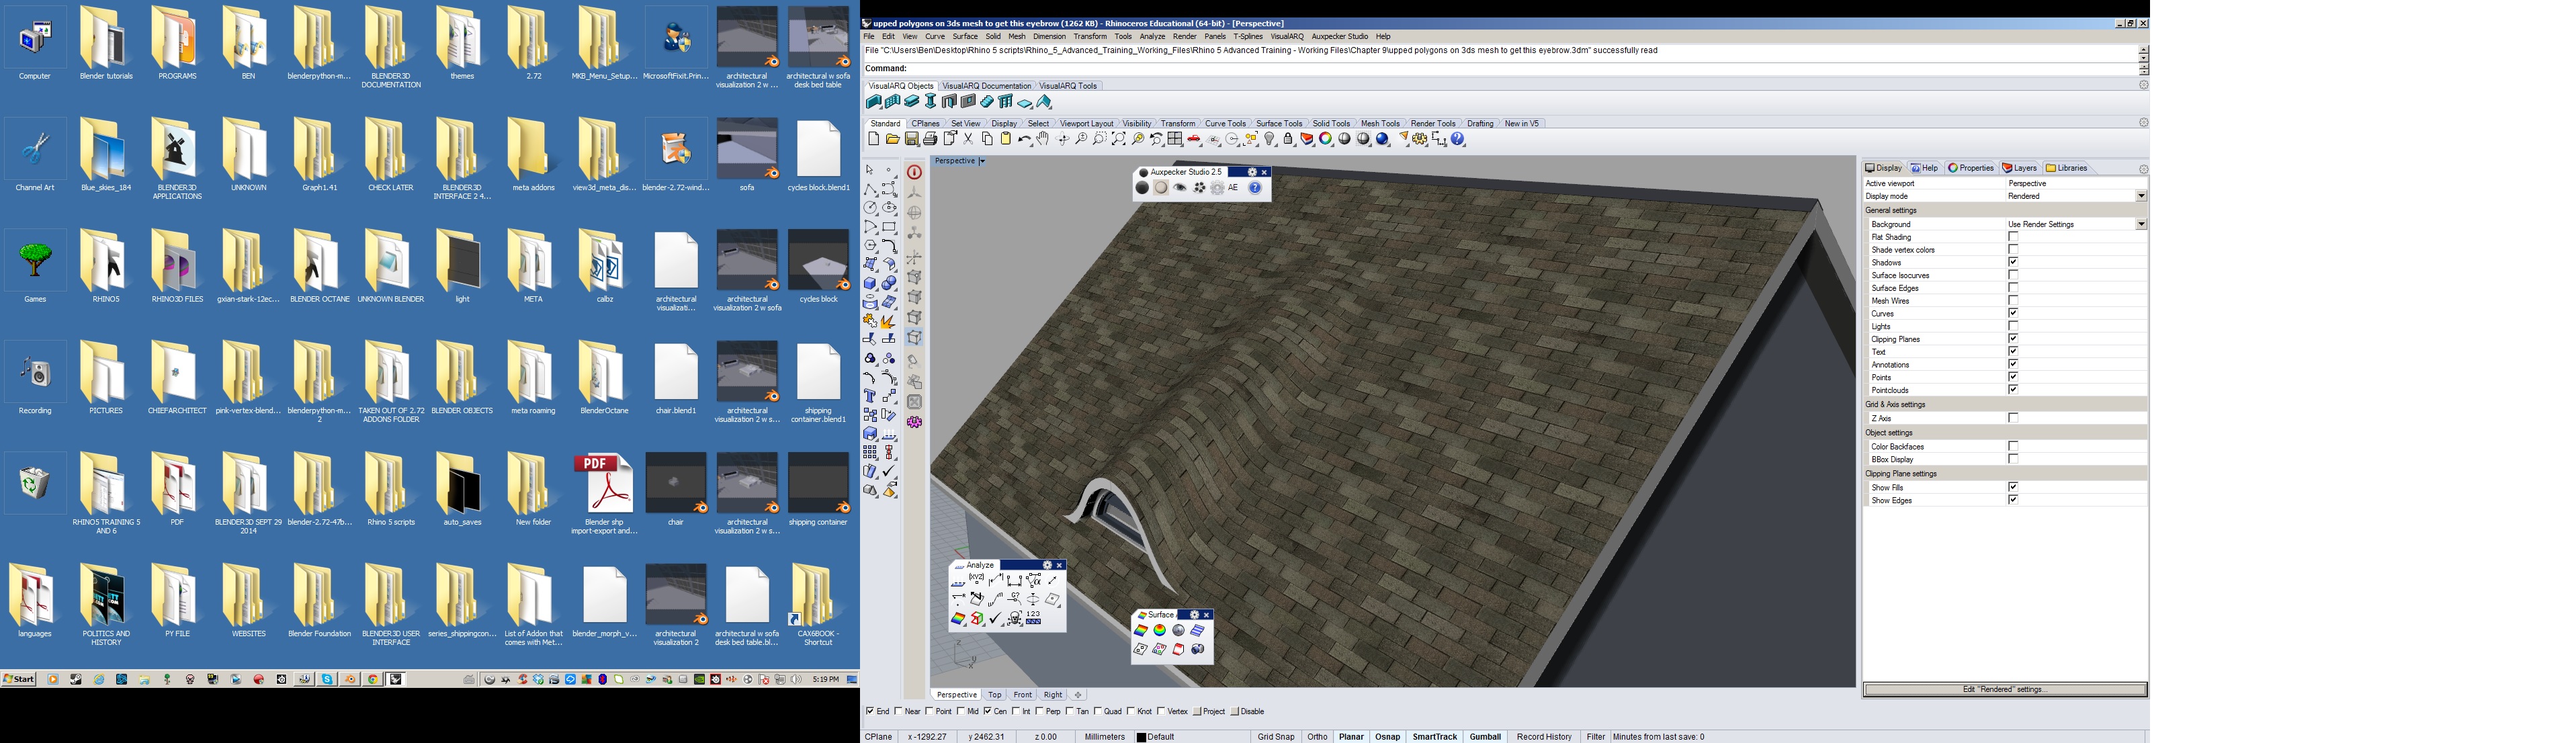
Task: Switch to the Mesh Tools toolbar tab
Action: tap(1380, 123)
